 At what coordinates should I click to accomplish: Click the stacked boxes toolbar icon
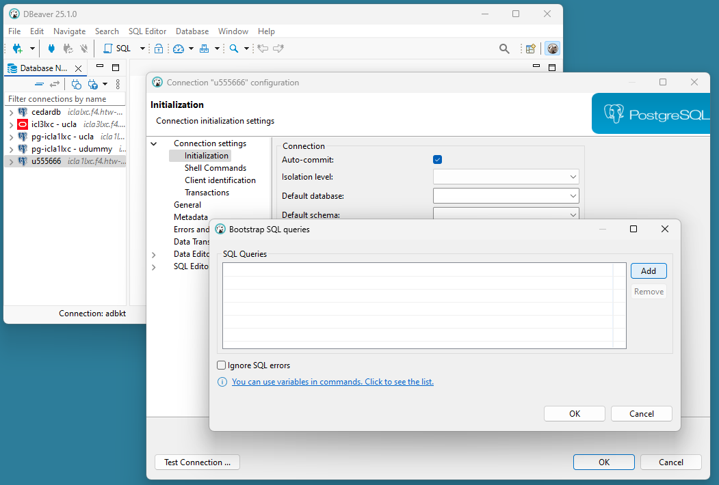point(205,48)
